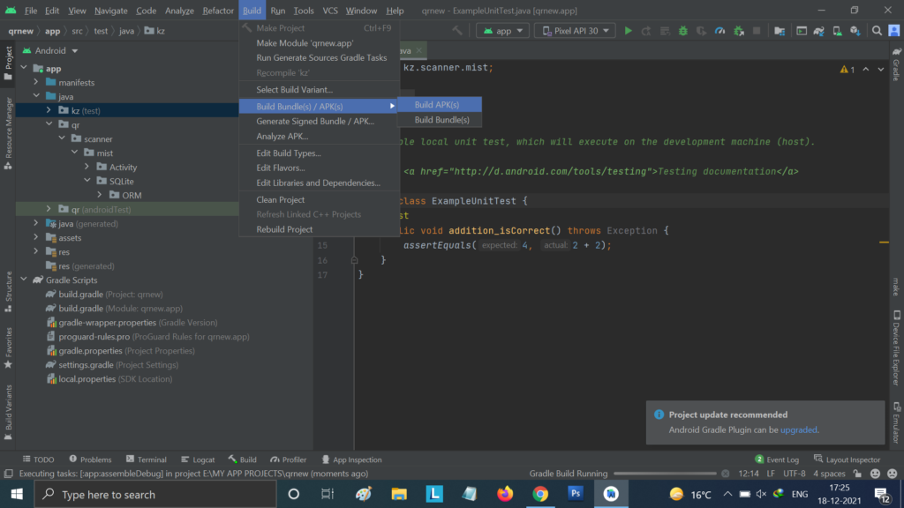
Task: Toggle the Resource Manager tool window
Action: pyautogui.click(x=8, y=134)
